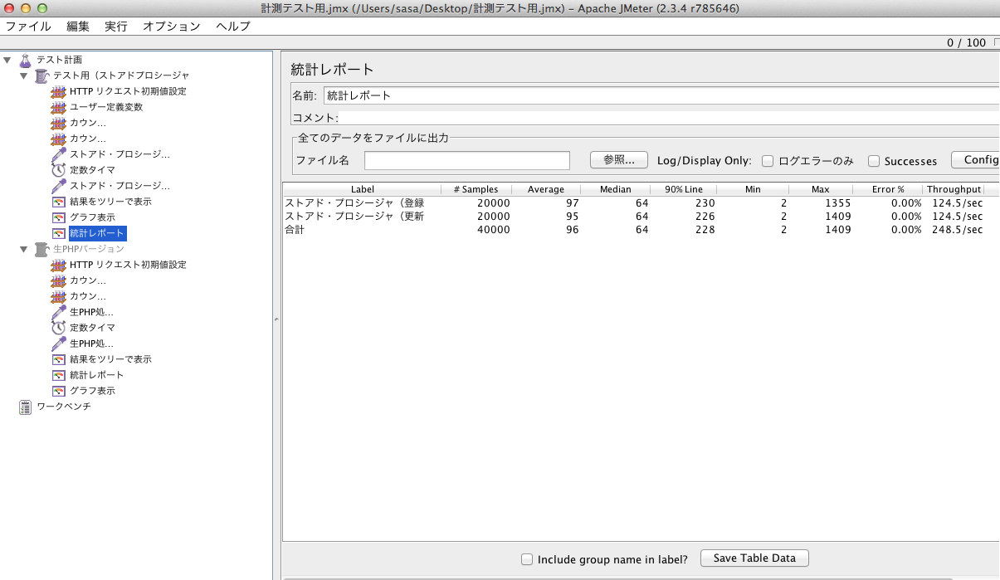Open the ファイル menu
Screen dimensions: 1000x580
coord(28,26)
